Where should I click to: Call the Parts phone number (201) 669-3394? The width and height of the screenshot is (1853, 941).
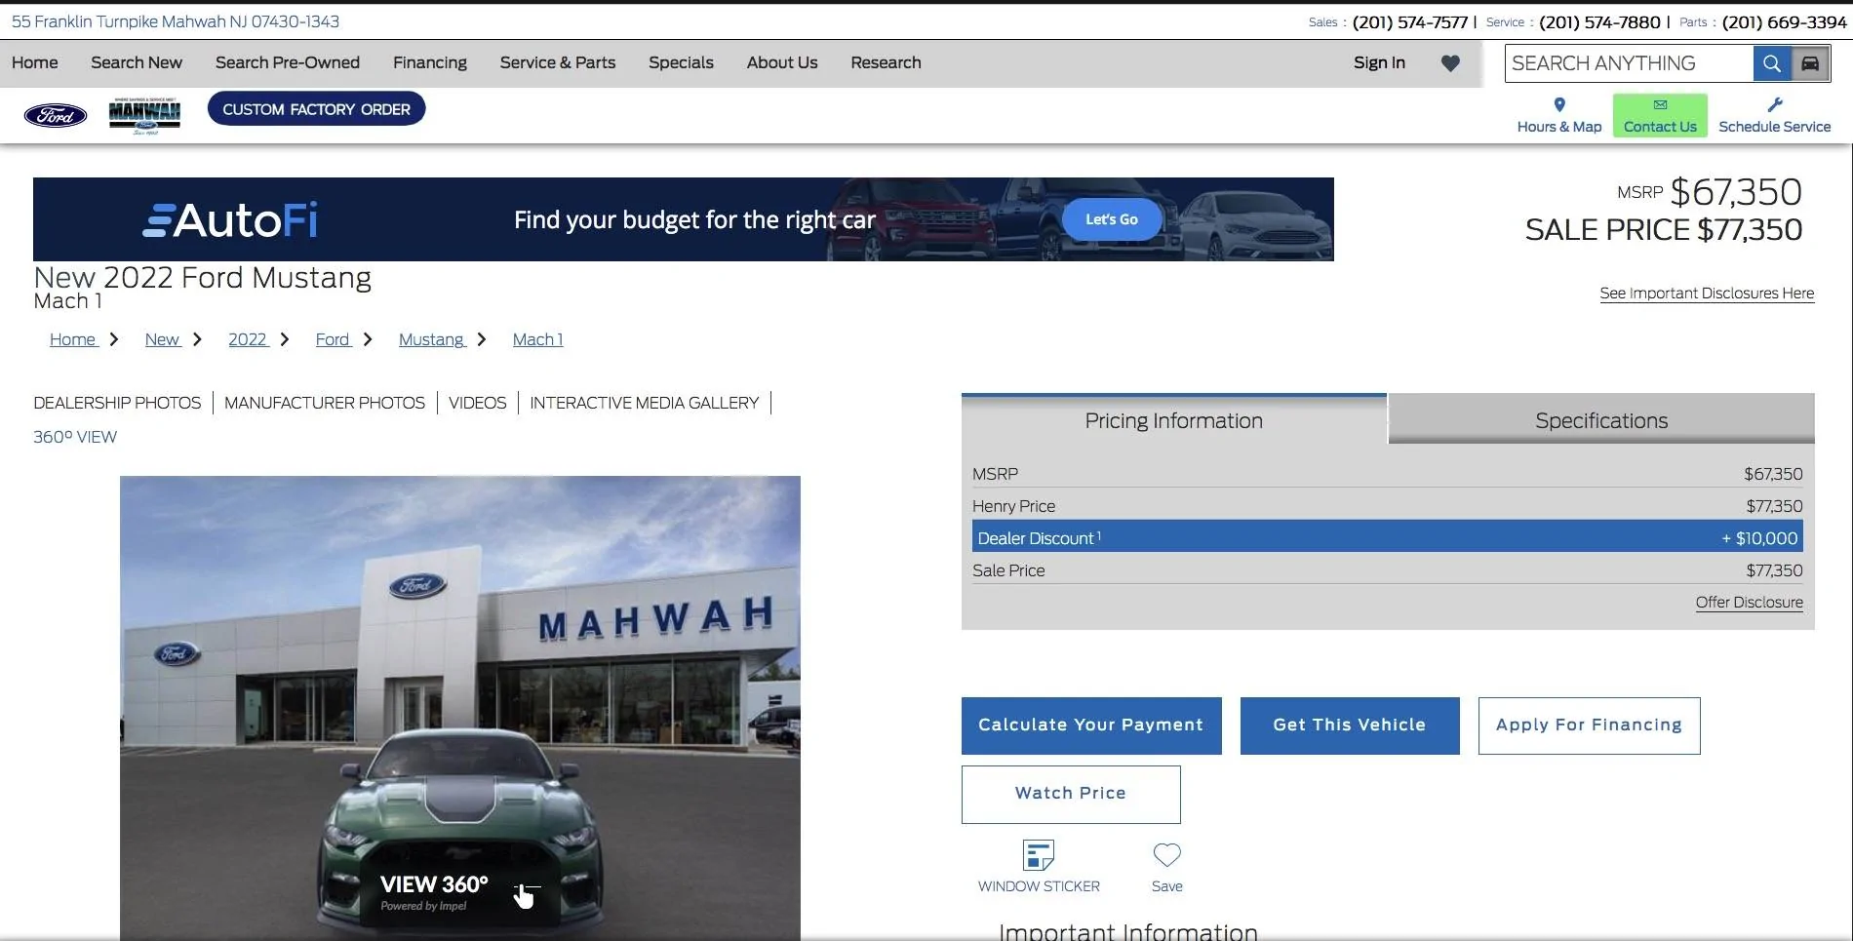point(1784,21)
